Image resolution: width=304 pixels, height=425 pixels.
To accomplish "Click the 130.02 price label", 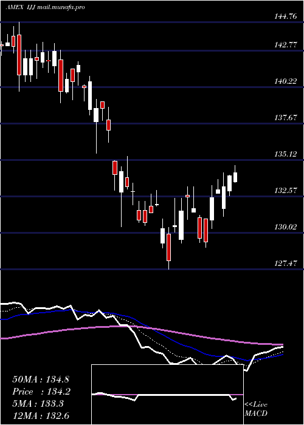I will click(x=286, y=227).
